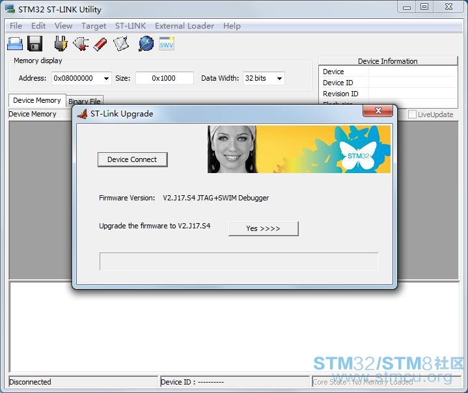
Task: Minimize the STM32 ST-LINK Utility window
Action: coord(407,7)
